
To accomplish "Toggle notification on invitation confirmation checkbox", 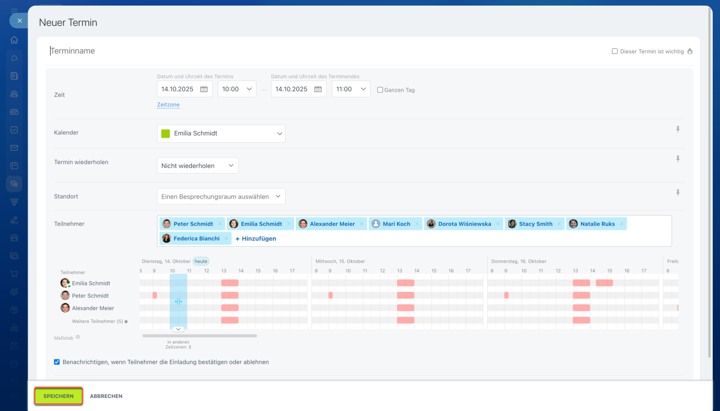I will pyautogui.click(x=57, y=362).
